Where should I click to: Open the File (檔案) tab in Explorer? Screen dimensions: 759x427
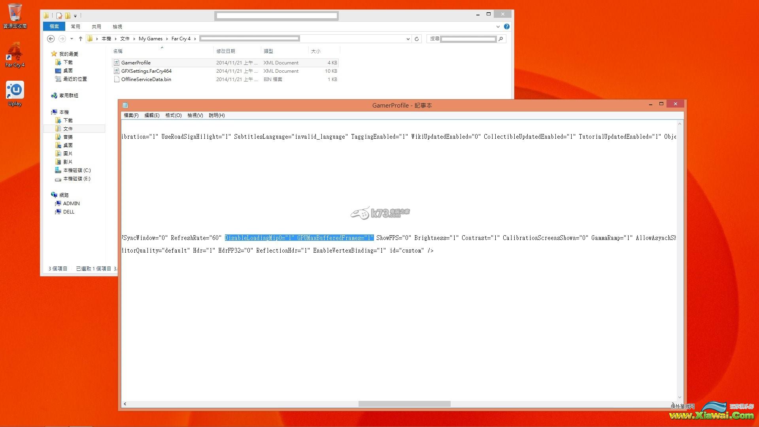[x=54, y=26]
